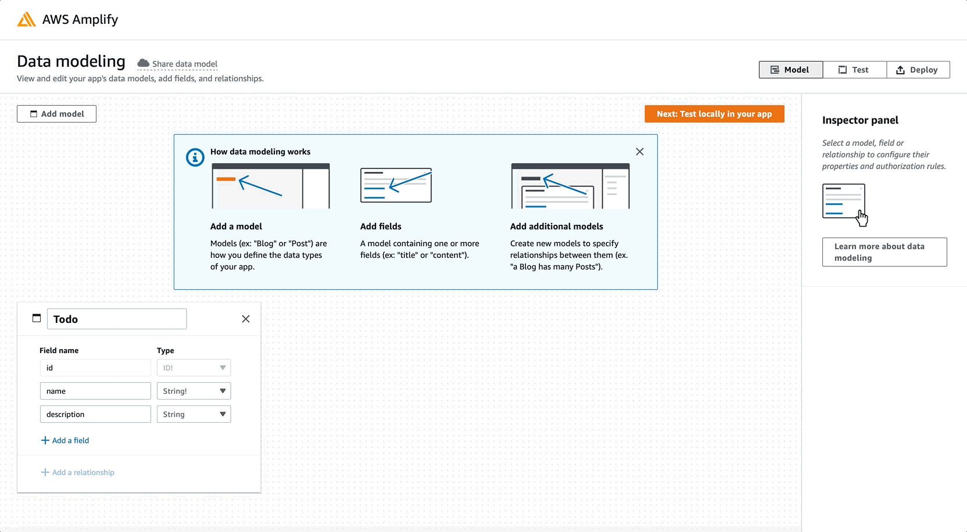Close the How data modeling works banner
The width and height of the screenshot is (967, 532).
640,152
